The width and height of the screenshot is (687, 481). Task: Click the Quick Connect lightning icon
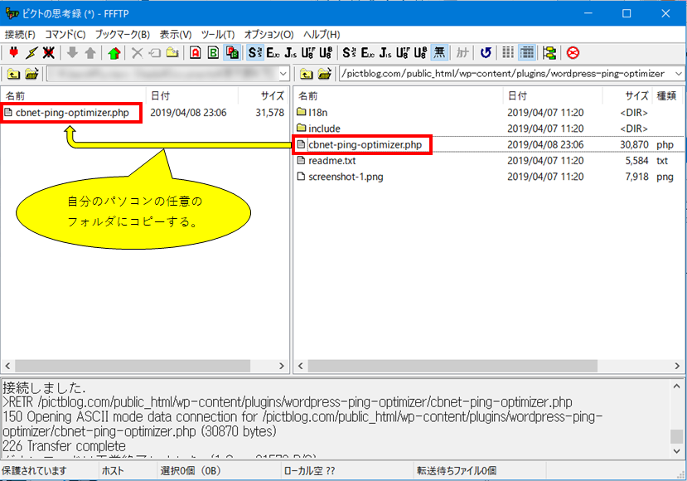tap(31, 53)
